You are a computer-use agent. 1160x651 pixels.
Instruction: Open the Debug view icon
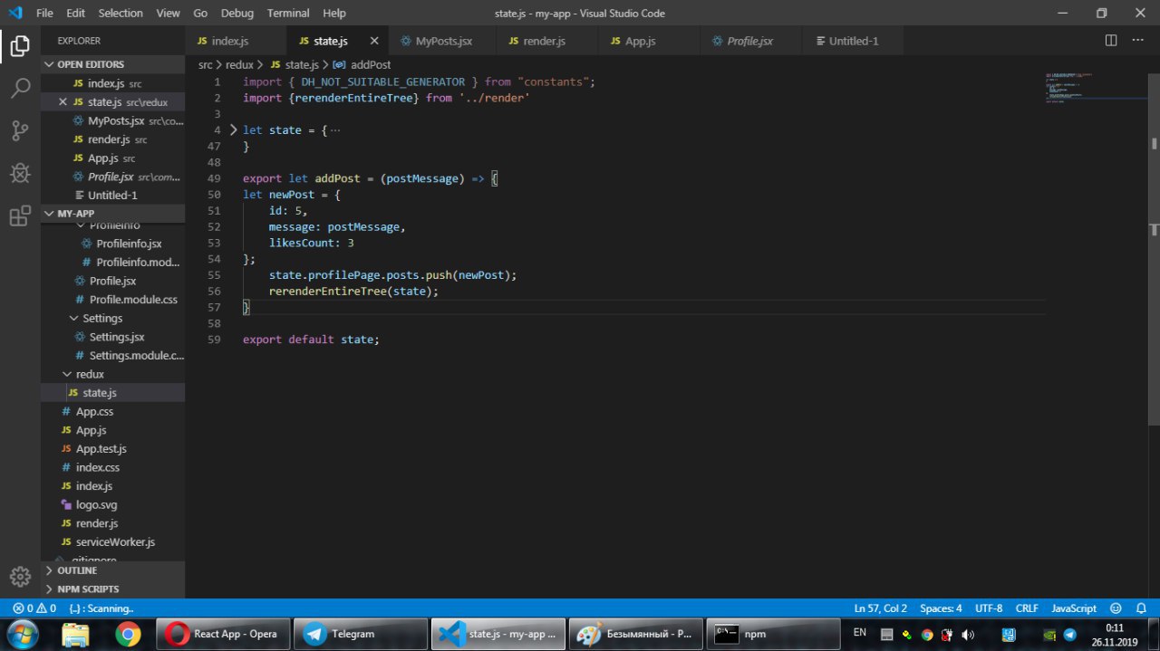pos(20,173)
